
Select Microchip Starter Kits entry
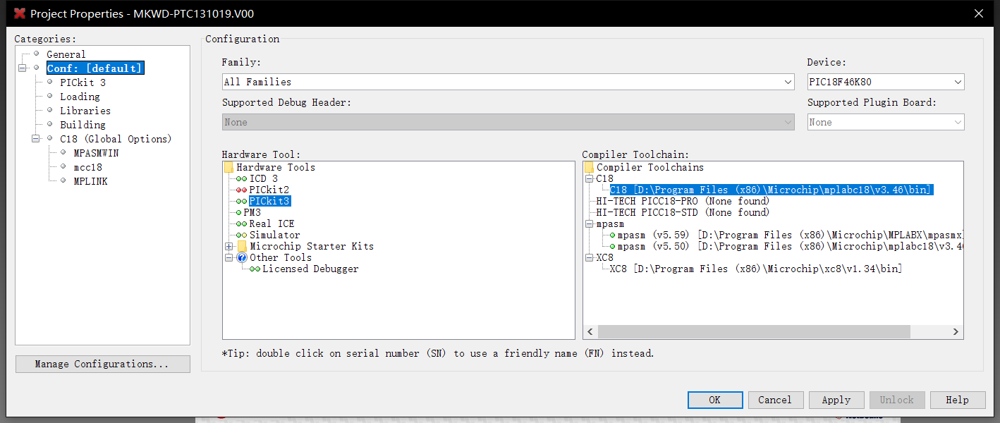[x=312, y=246]
